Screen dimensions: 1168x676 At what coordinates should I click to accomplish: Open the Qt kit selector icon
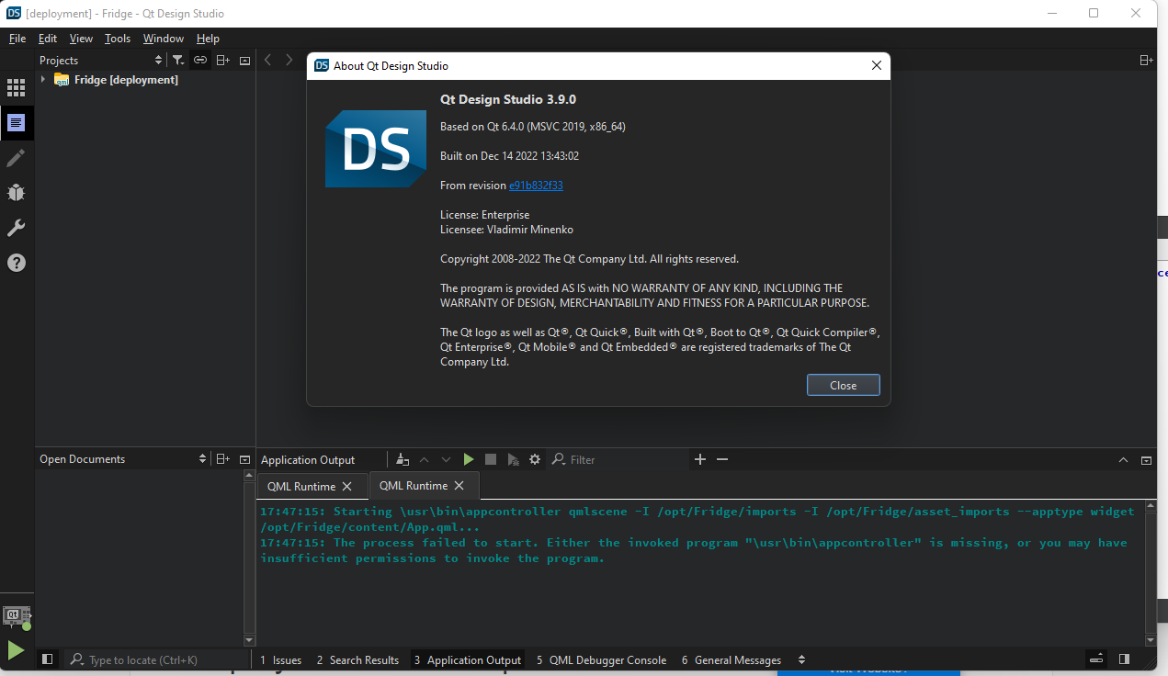16,616
